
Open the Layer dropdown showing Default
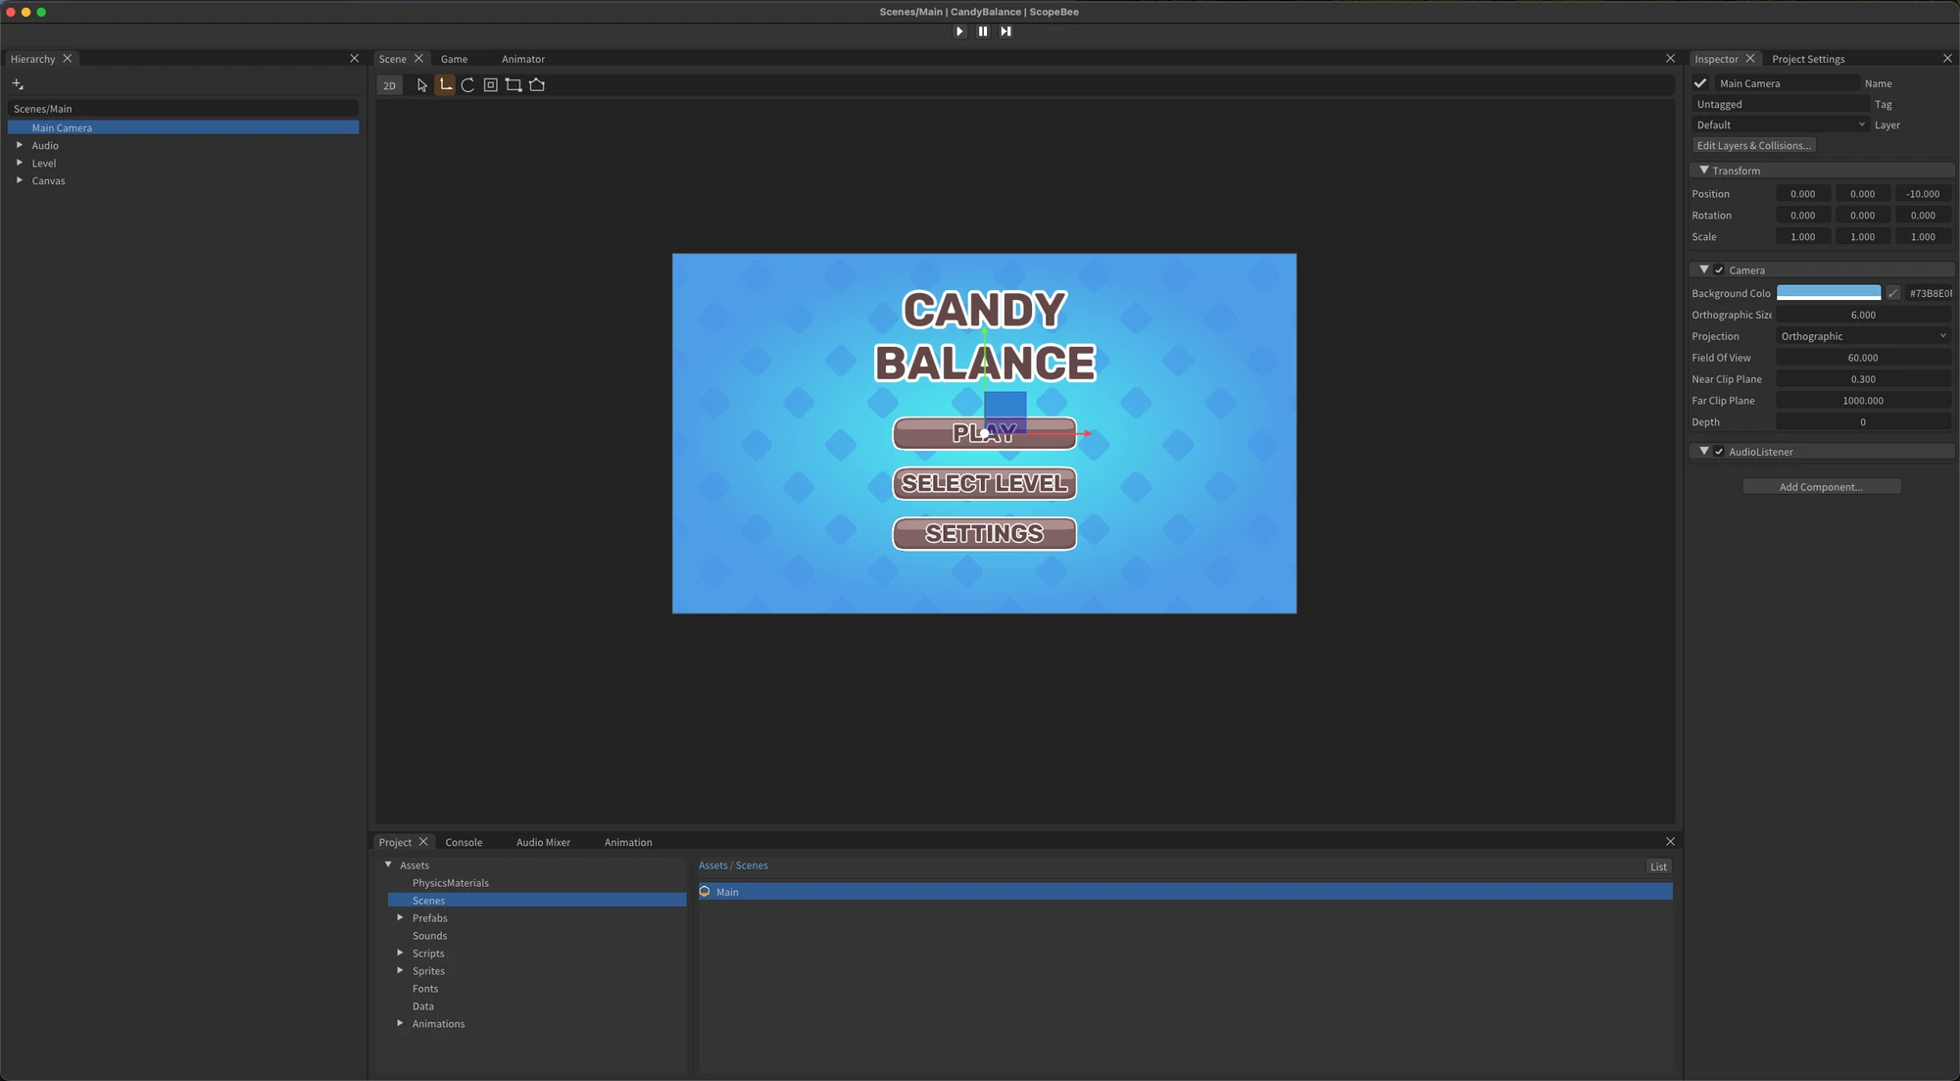[x=1780, y=124]
